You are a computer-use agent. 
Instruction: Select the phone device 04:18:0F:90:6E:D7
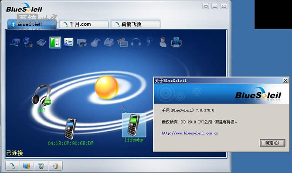point(70,129)
